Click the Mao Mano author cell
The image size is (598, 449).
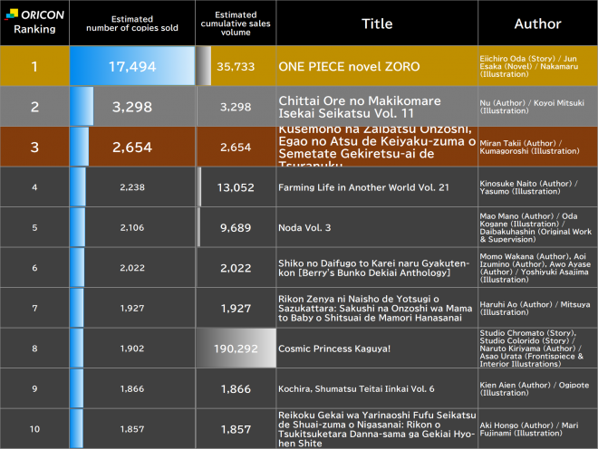pos(537,227)
